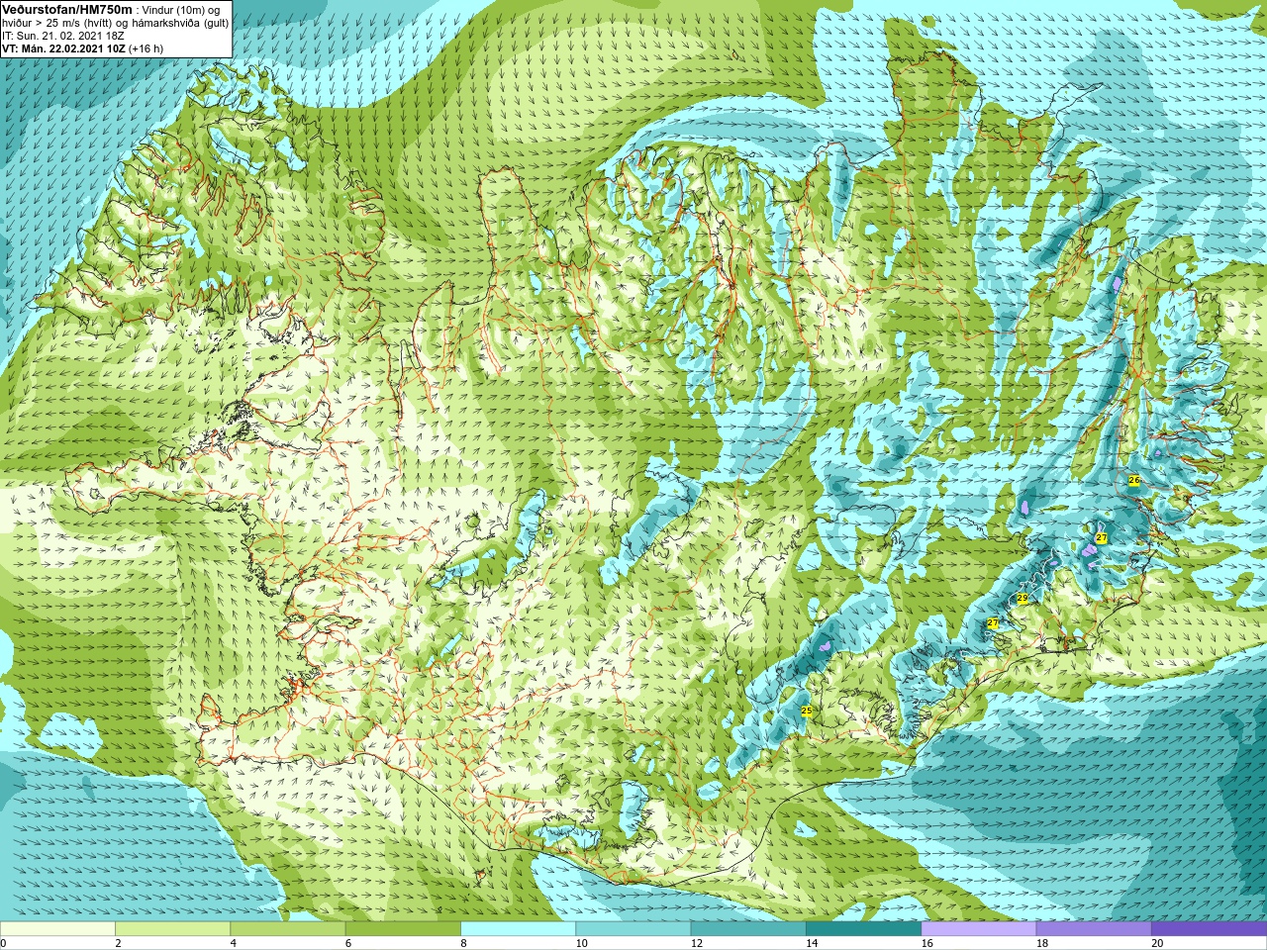
Task: Click the yellow 27 gust marker beside the 29 marker
Action: coord(993,622)
